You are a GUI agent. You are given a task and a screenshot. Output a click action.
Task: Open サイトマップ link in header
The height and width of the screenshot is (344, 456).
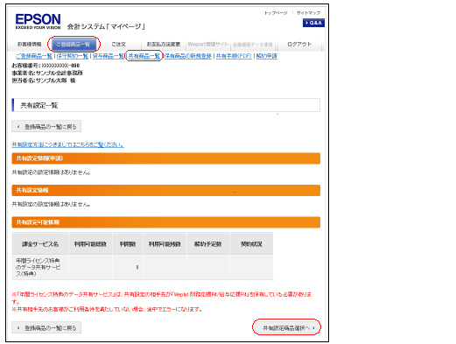point(308,13)
